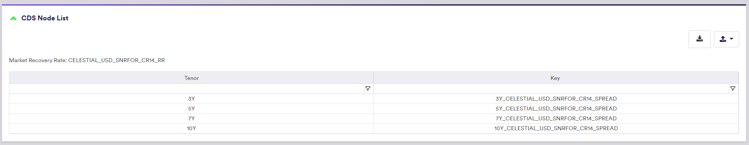
Task: Click the CDS Node List title
Action: pos(45,18)
